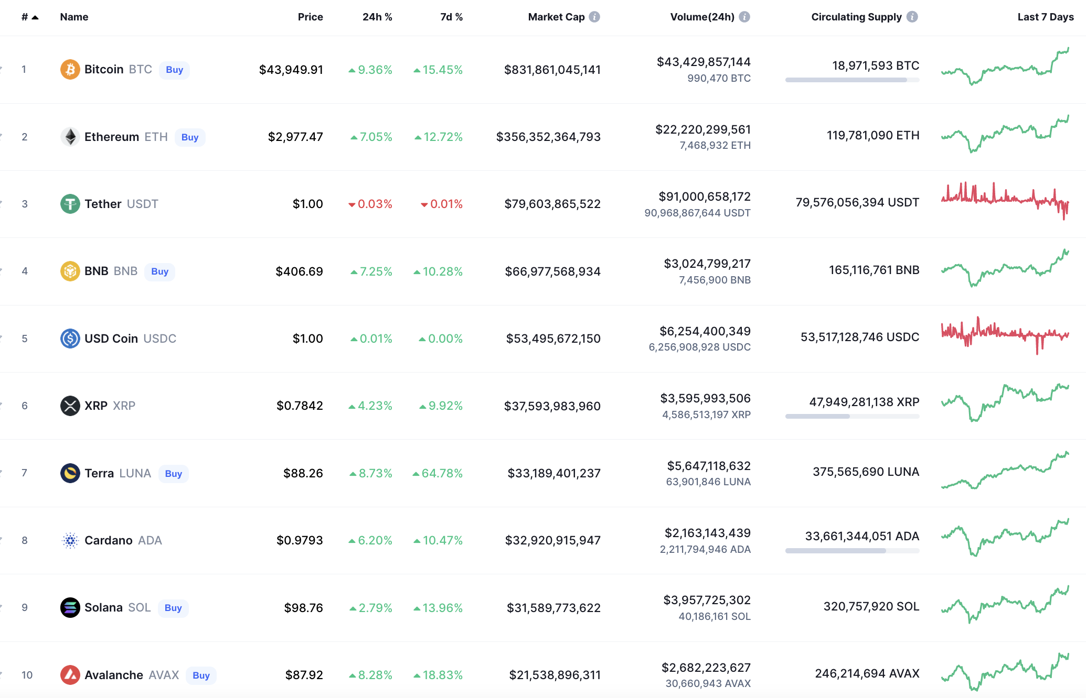Click the XRP black logo icon
Image resolution: width=1086 pixels, height=698 pixels.
70,406
